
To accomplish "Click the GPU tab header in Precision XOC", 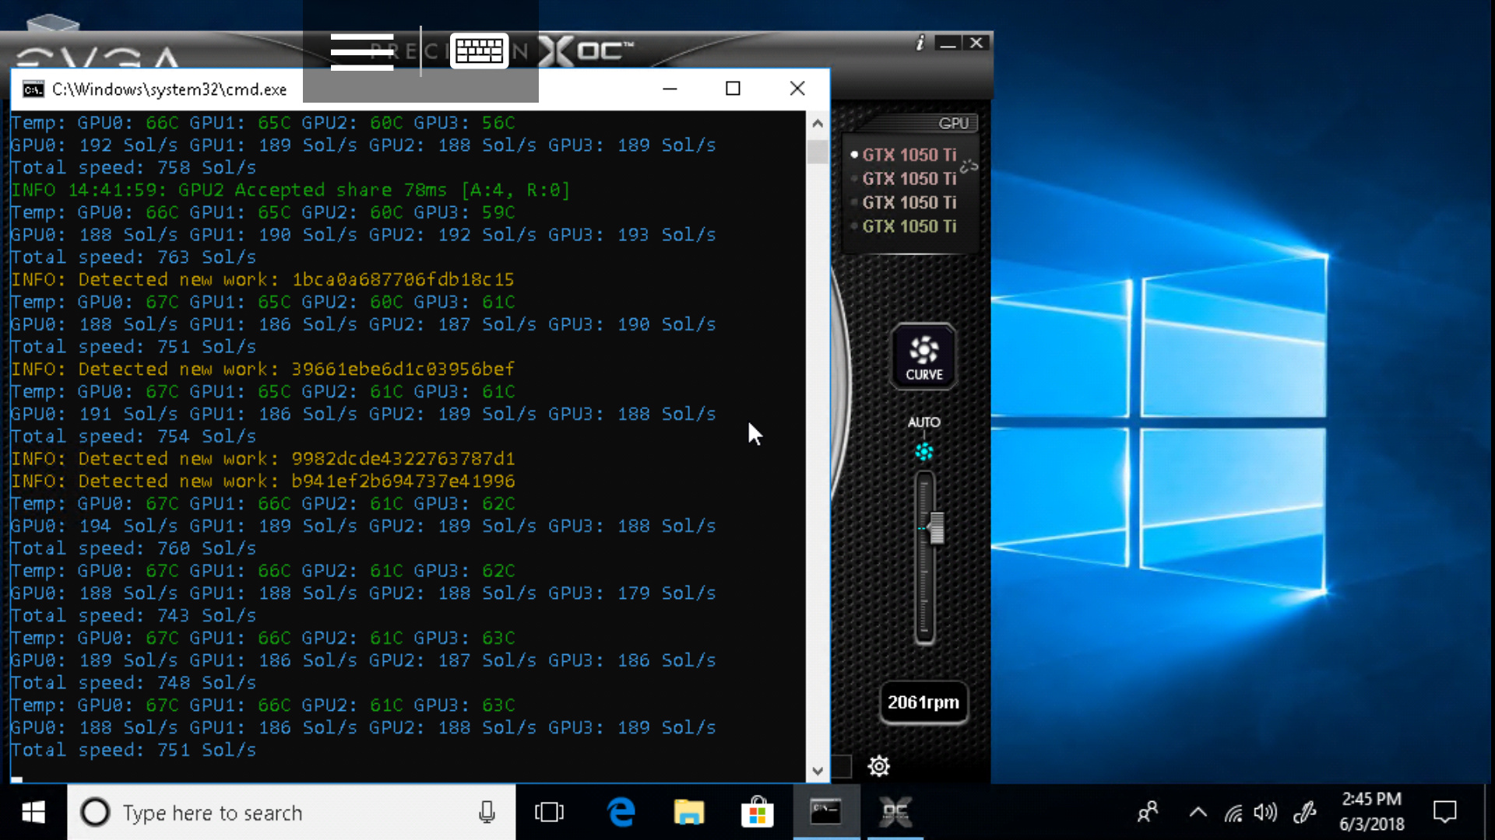I will (x=955, y=123).
